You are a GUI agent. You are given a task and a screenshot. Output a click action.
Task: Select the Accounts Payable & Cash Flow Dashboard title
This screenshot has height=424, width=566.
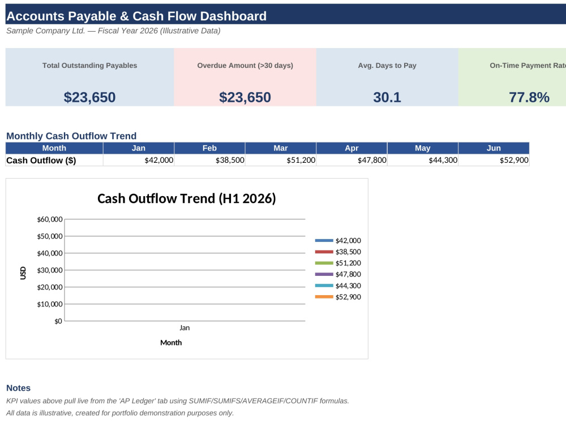(136, 16)
